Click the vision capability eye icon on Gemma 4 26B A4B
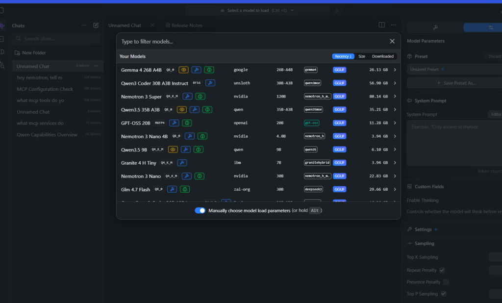 (x=183, y=70)
